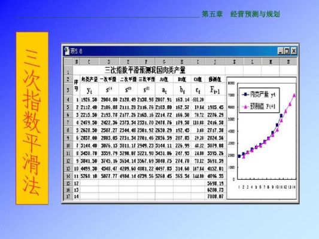Select column N header
319x239 pixels.
288,62
